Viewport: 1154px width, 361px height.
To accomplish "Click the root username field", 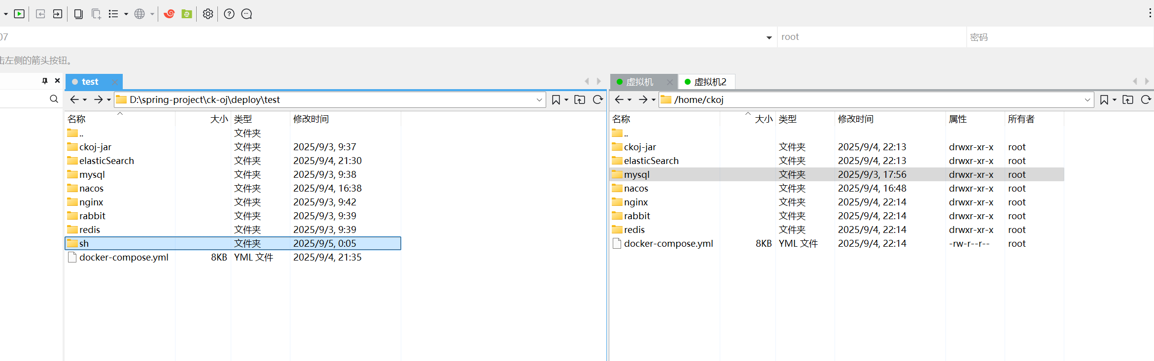I will (x=872, y=37).
